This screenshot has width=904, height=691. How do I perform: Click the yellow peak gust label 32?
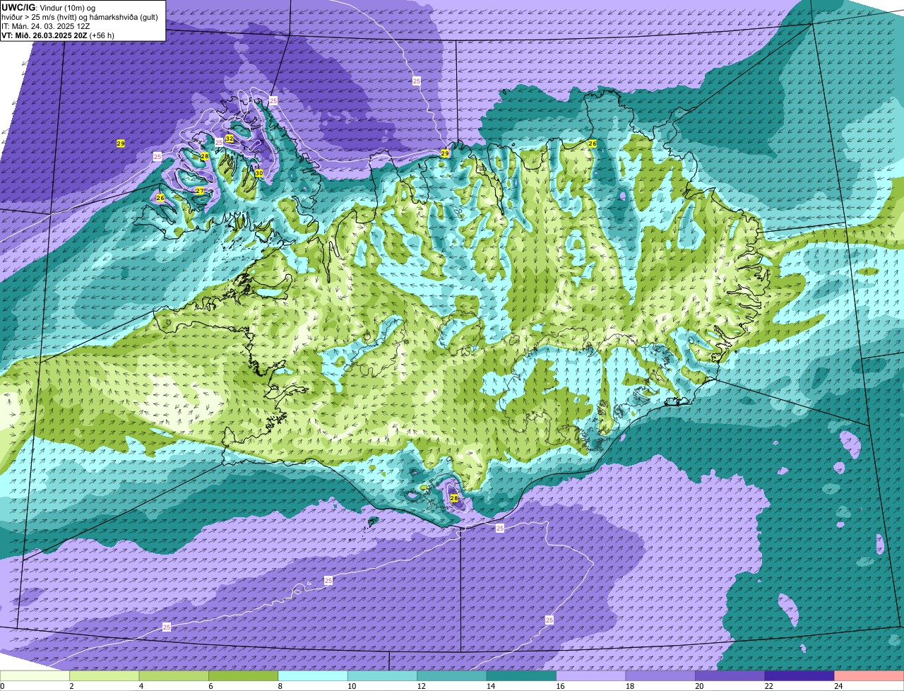[230, 138]
